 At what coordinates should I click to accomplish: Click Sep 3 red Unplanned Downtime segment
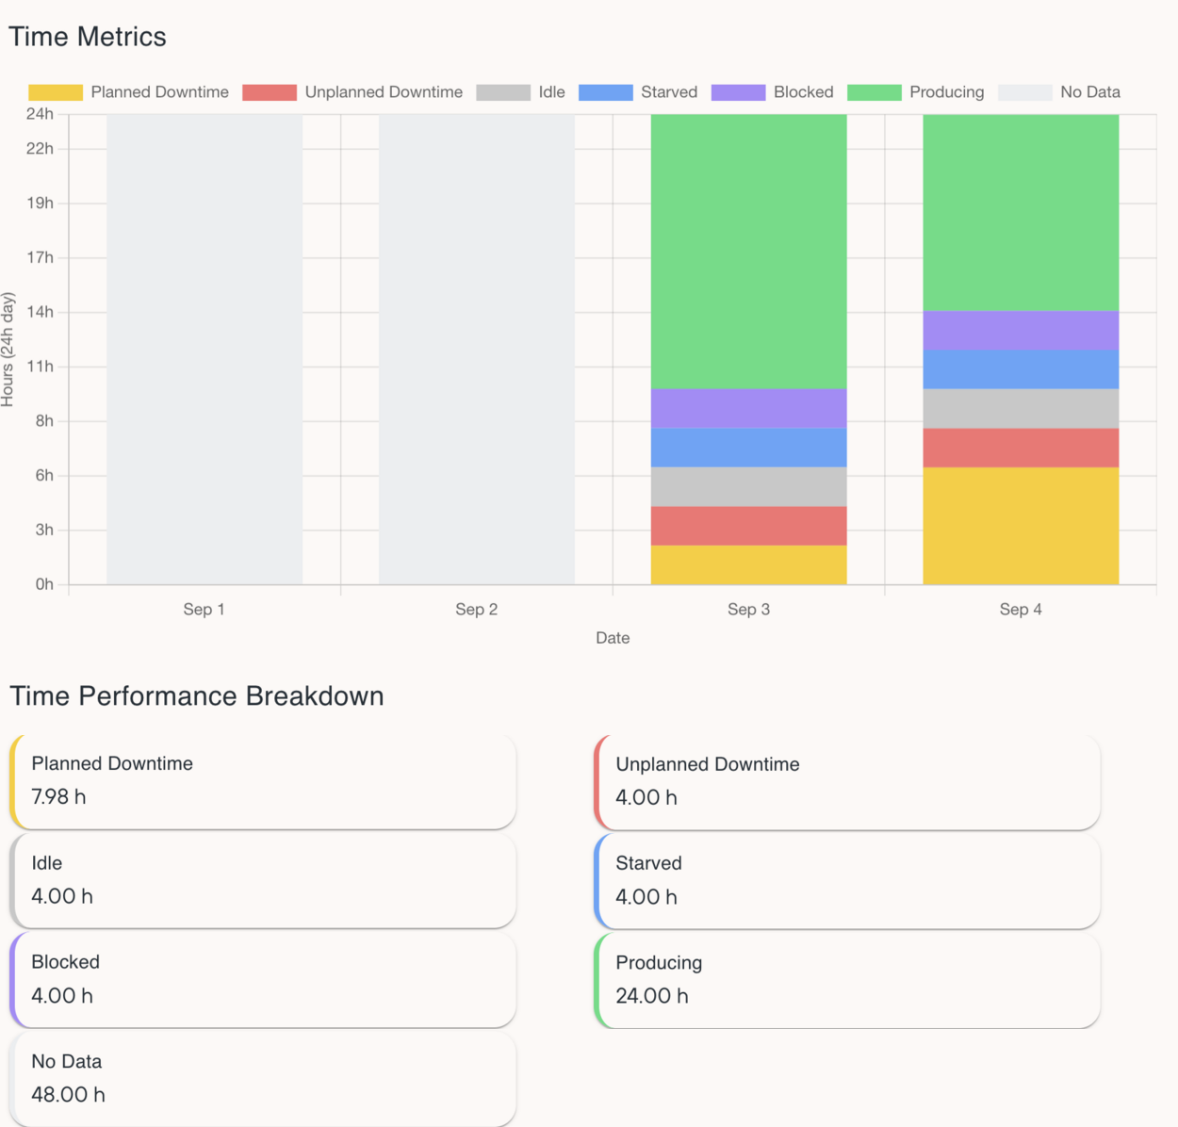coord(749,526)
